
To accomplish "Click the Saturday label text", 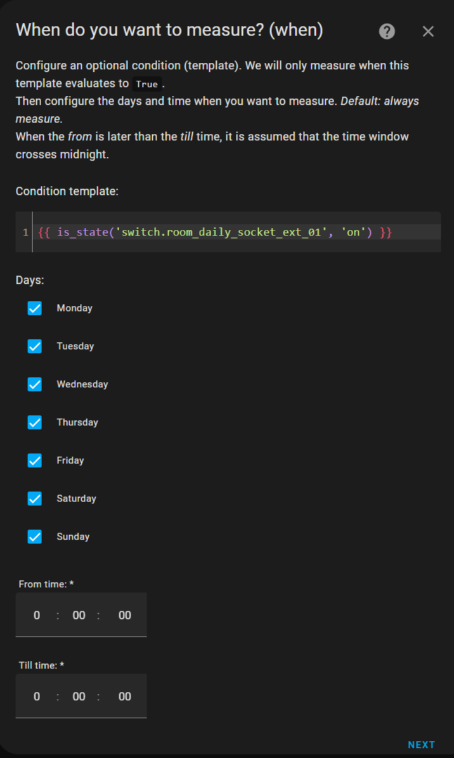I will pos(76,498).
